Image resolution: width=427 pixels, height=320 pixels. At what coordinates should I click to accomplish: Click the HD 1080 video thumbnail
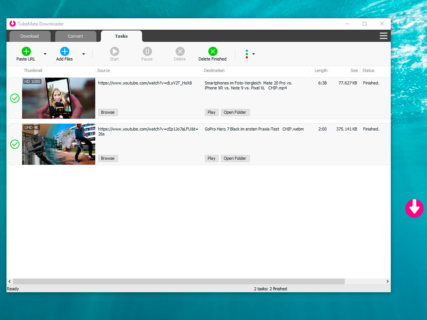coord(58,98)
